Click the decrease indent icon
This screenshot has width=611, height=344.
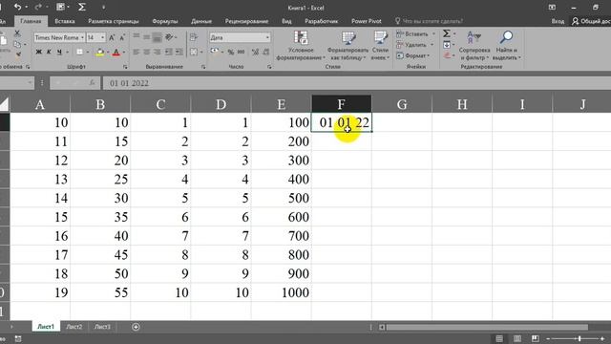click(x=168, y=52)
